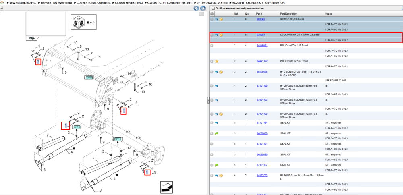403x195 pixels.
Task: Expand all rows via header plus circle
Action: (x=212, y=14)
